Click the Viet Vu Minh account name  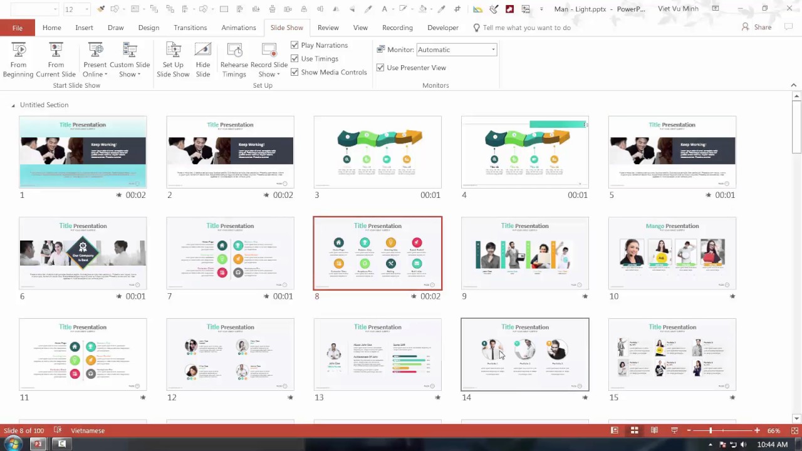tap(678, 9)
